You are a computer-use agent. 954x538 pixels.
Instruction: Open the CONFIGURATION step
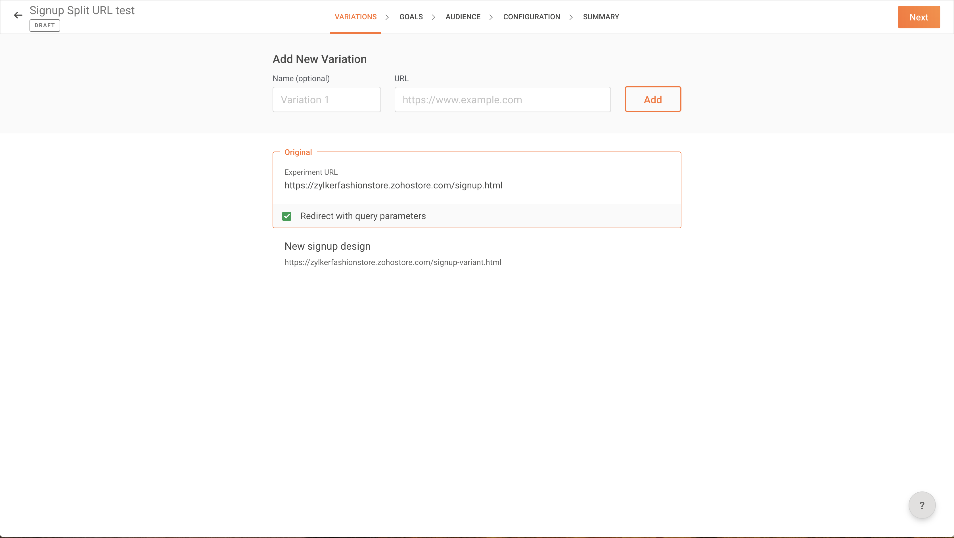pyautogui.click(x=531, y=17)
